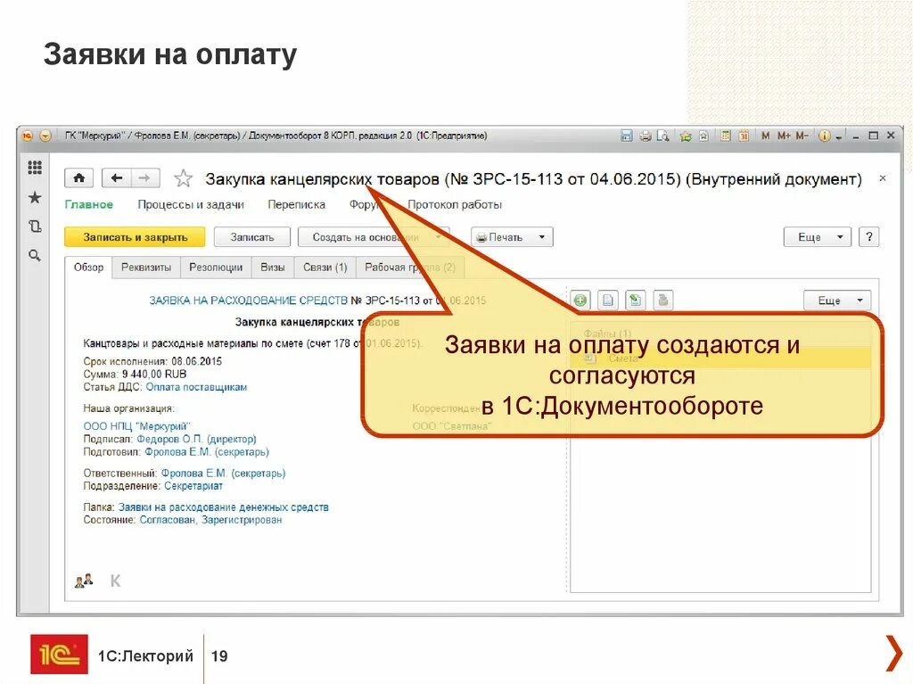Click the Согласован state link
913x684 pixels.
[168, 520]
